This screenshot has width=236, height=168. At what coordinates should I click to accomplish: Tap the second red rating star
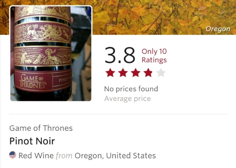click(x=123, y=73)
